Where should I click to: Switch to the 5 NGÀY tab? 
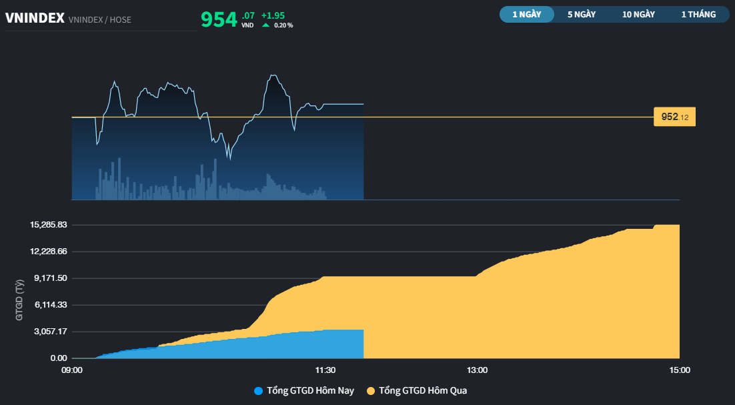(582, 14)
